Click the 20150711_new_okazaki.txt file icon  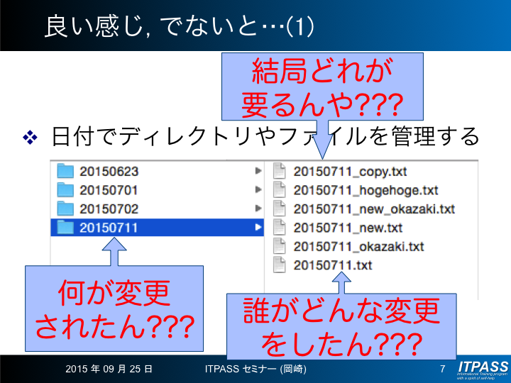point(280,209)
